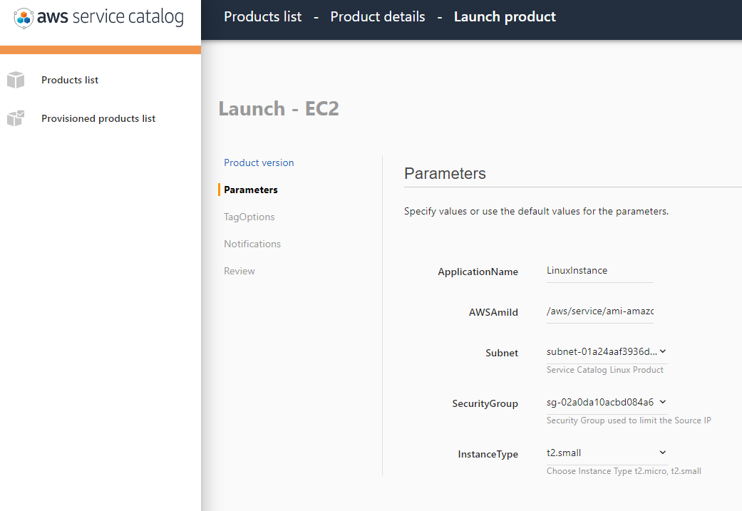Go to Products list breadcrumb
Viewport: 742px width, 511px height.
pyautogui.click(x=263, y=16)
